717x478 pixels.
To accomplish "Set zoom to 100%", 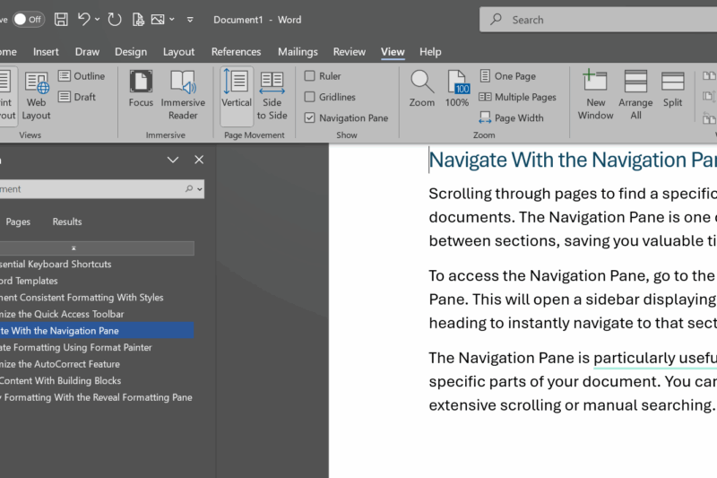I will tap(457, 90).
